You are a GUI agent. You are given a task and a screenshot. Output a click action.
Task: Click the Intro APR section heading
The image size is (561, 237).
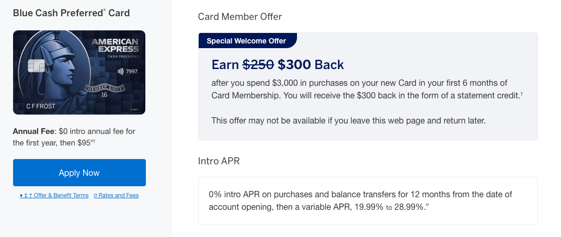point(219,161)
